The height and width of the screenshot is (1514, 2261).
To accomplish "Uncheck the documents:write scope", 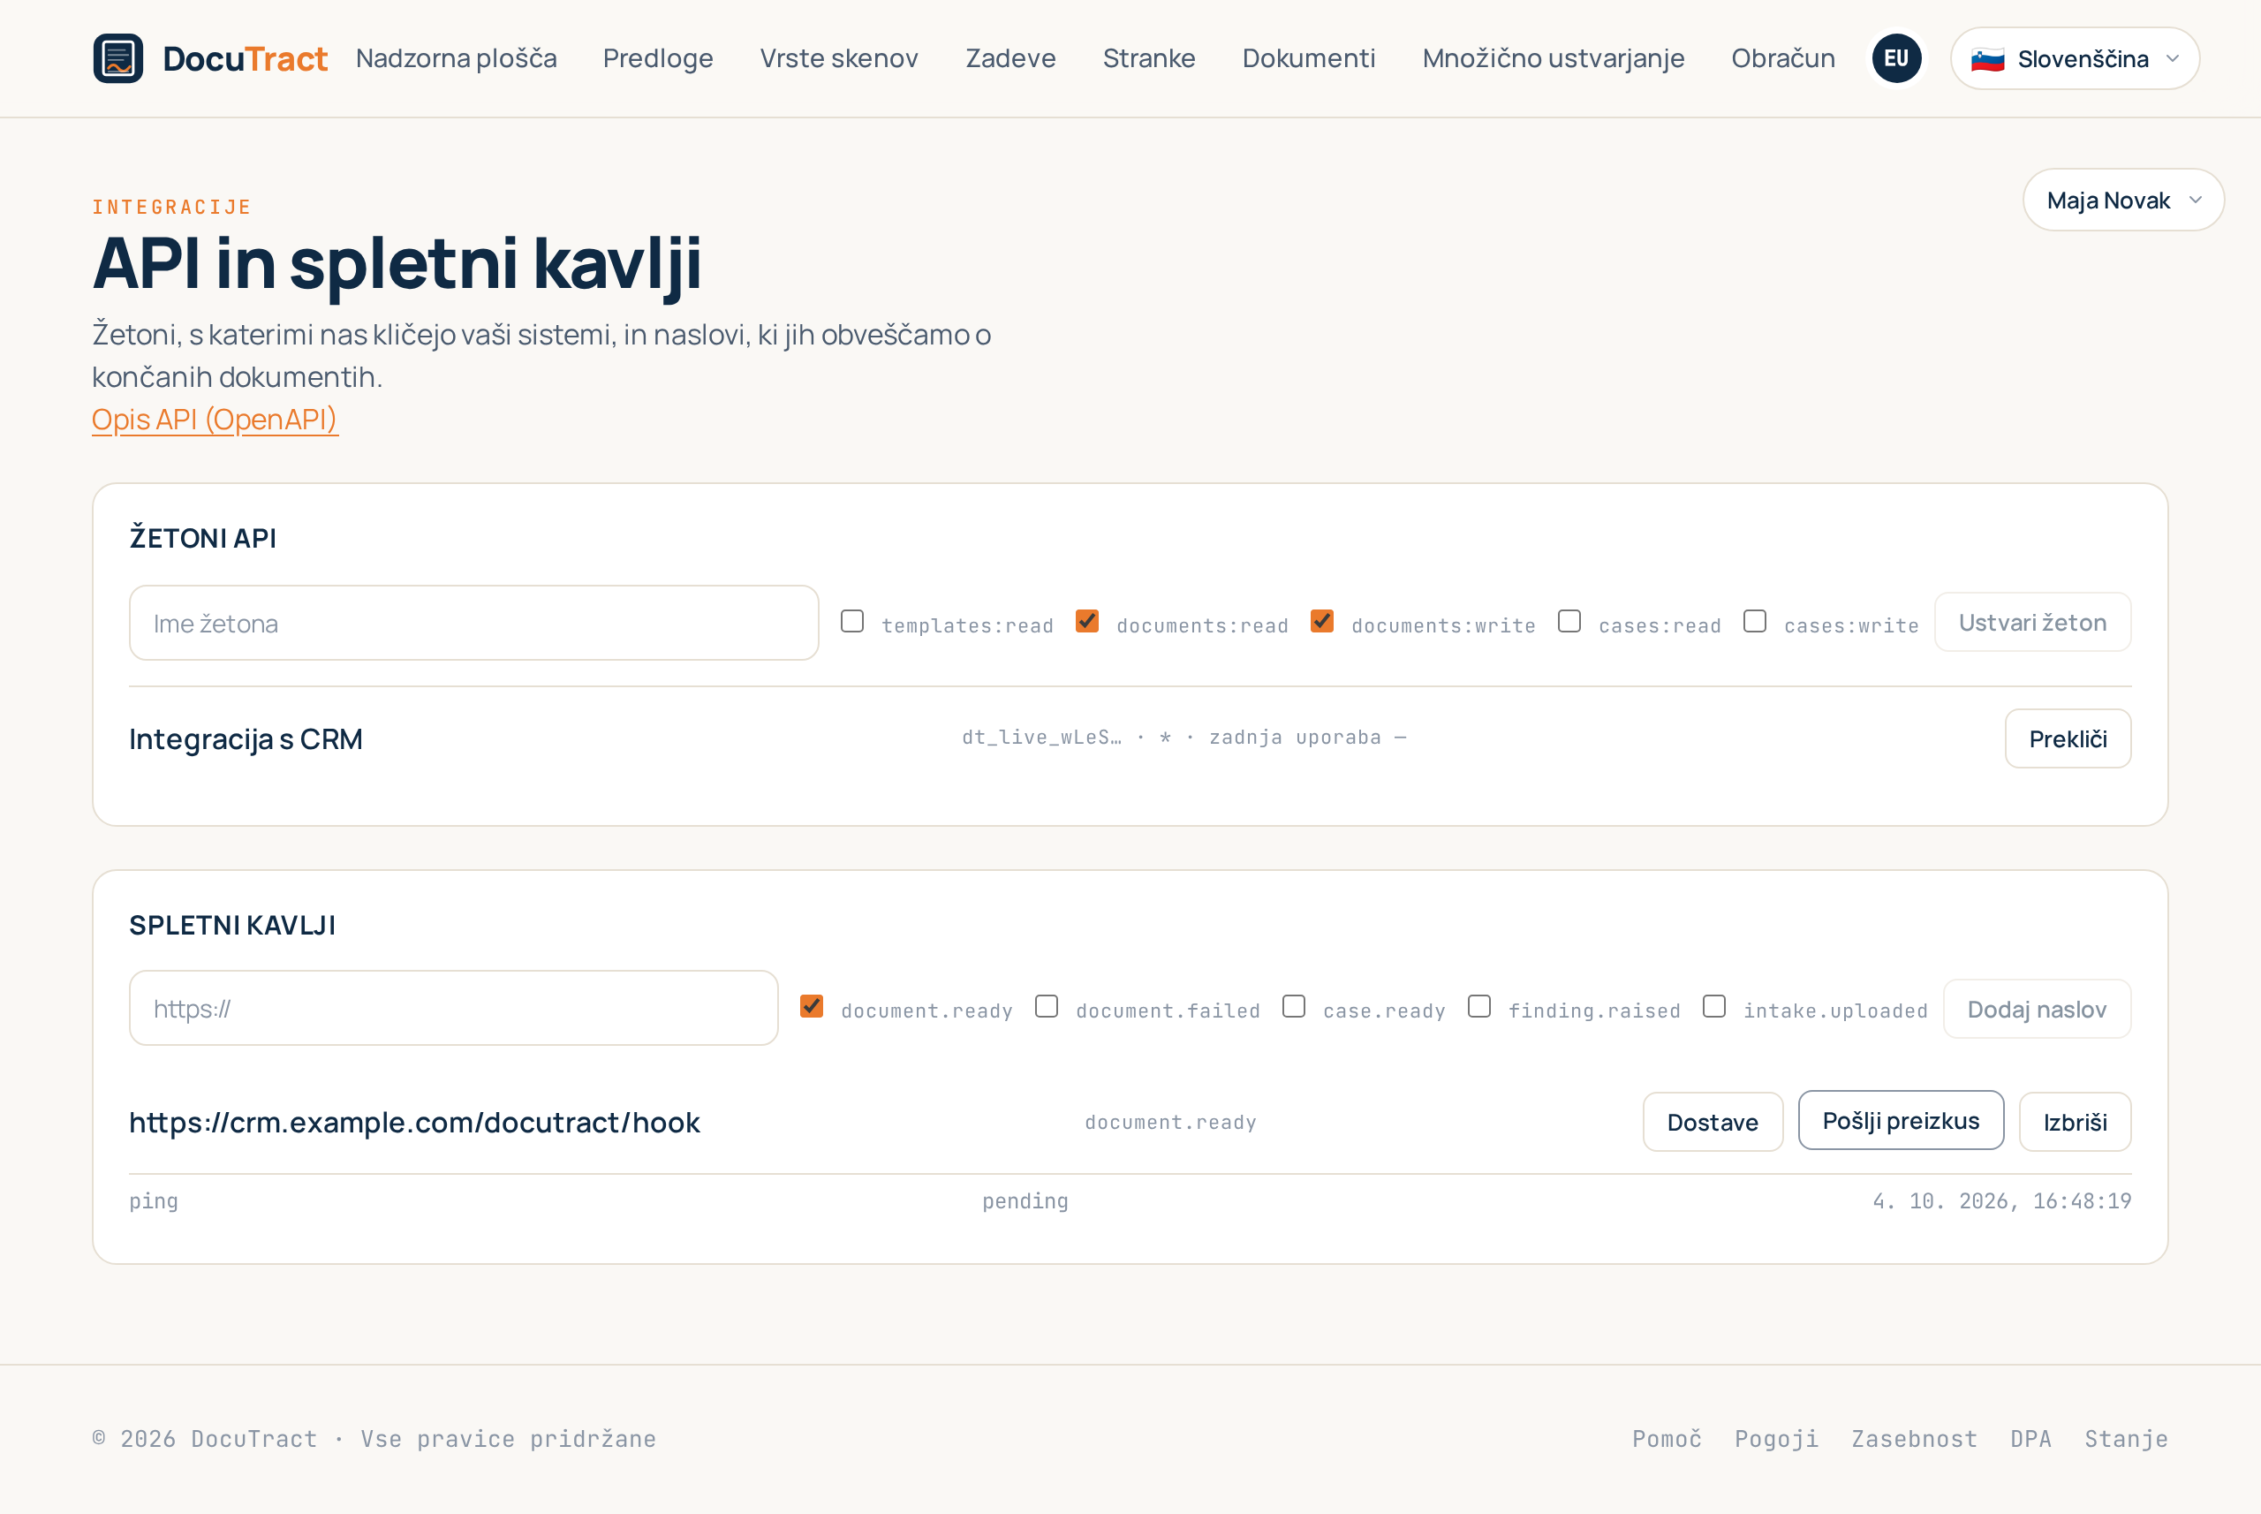I will (1321, 621).
